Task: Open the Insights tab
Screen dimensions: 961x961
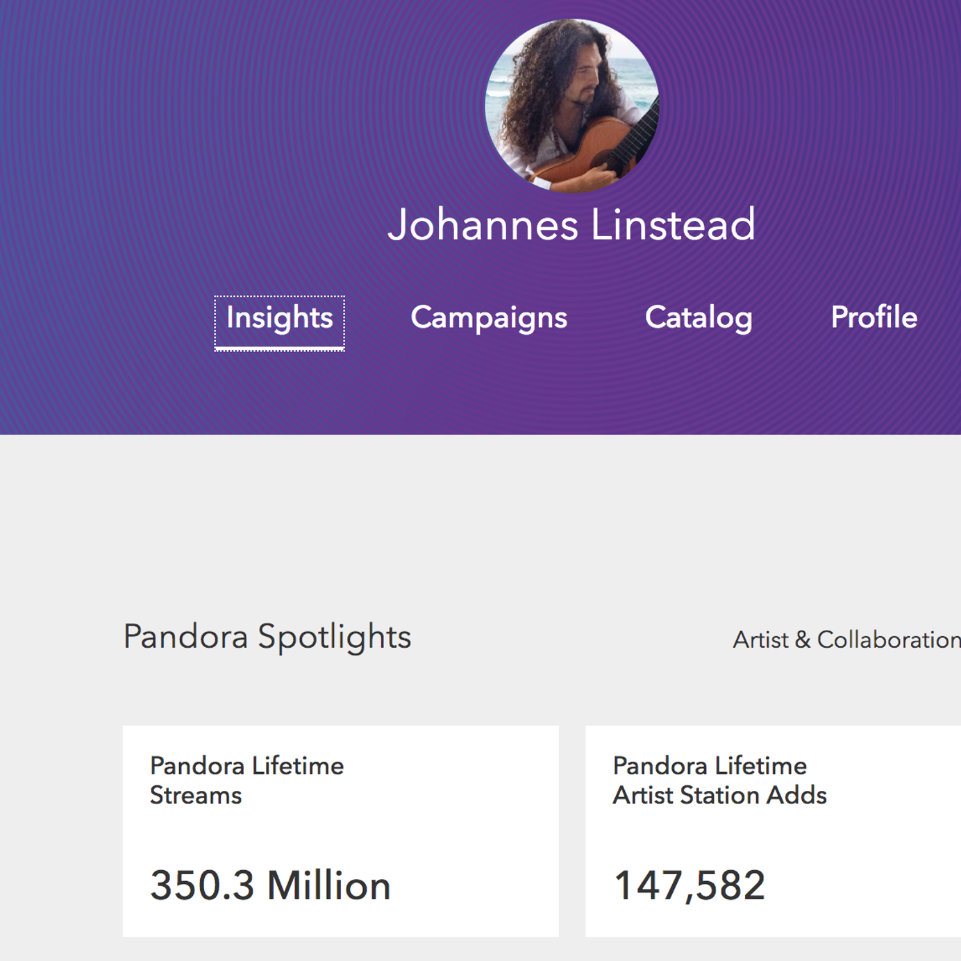Action: pos(279,318)
